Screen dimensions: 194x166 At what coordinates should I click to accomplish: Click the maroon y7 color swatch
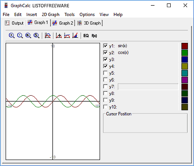click(x=185, y=87)
